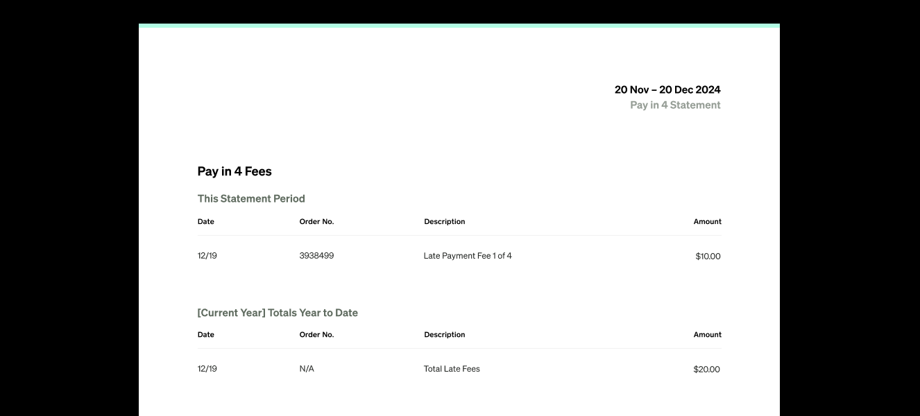Click the Total Late Fees description

click(452, 369)
